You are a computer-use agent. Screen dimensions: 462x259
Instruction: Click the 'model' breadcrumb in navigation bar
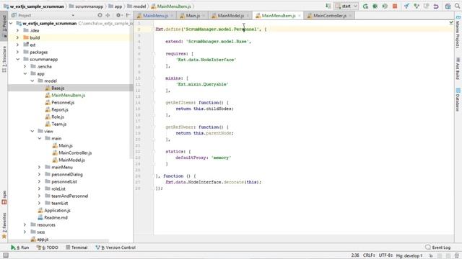pyautogui.click(x=139, y=6)
